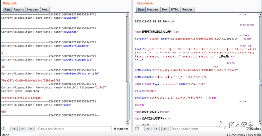Click the "noSubjectPrize.entyId" parameter name
Image resolution: width=262 pixels, height=136 pixels.
80,74
